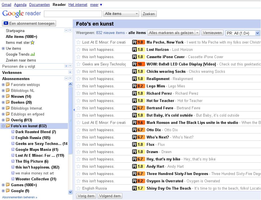The width and height of the screenshot is (261, 200).
Task: Star the Shiny Day On The Beach item
Action: click(x=78, y=188)
